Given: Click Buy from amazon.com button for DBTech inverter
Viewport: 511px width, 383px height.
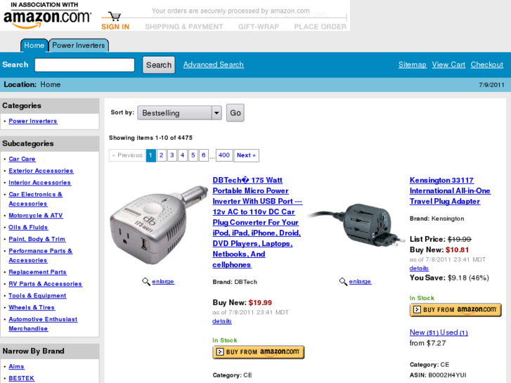Looking at the screenshot, I should (259, 352).
